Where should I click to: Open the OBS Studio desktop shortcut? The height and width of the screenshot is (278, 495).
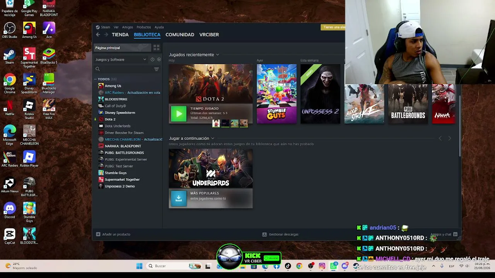[x=10, y=30]
